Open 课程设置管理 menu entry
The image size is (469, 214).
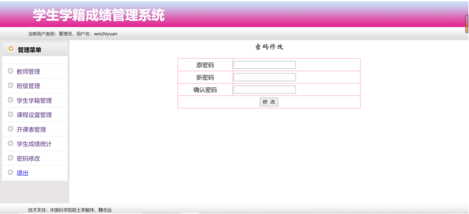[34, 115]
